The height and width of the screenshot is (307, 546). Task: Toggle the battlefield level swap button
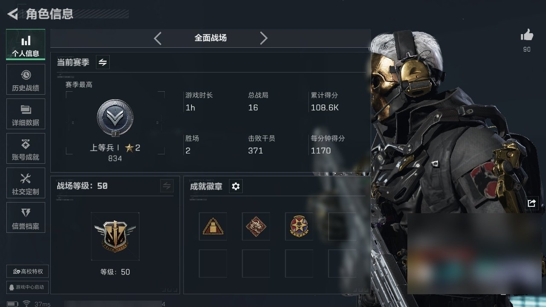click(167, 186)
